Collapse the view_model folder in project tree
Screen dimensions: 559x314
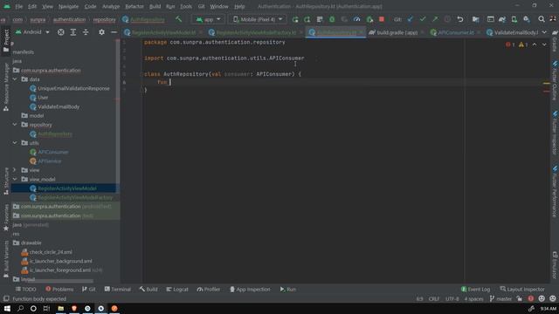click(15, 179)
